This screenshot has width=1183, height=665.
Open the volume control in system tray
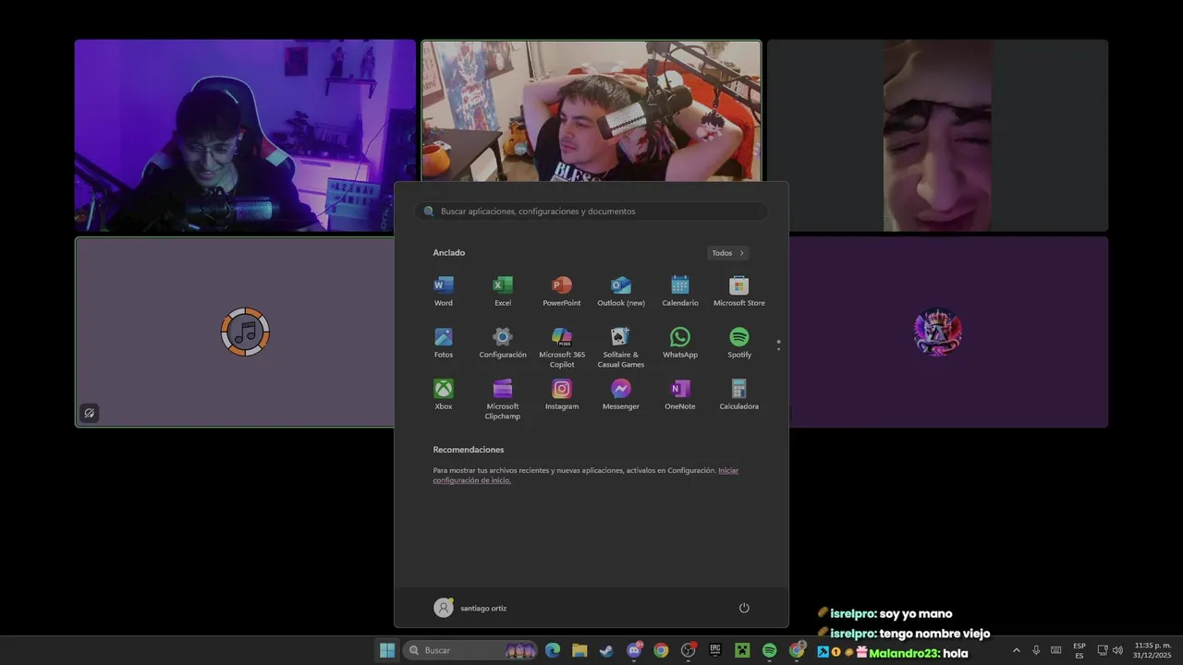pyautogui.click(x=1117, y=650)
